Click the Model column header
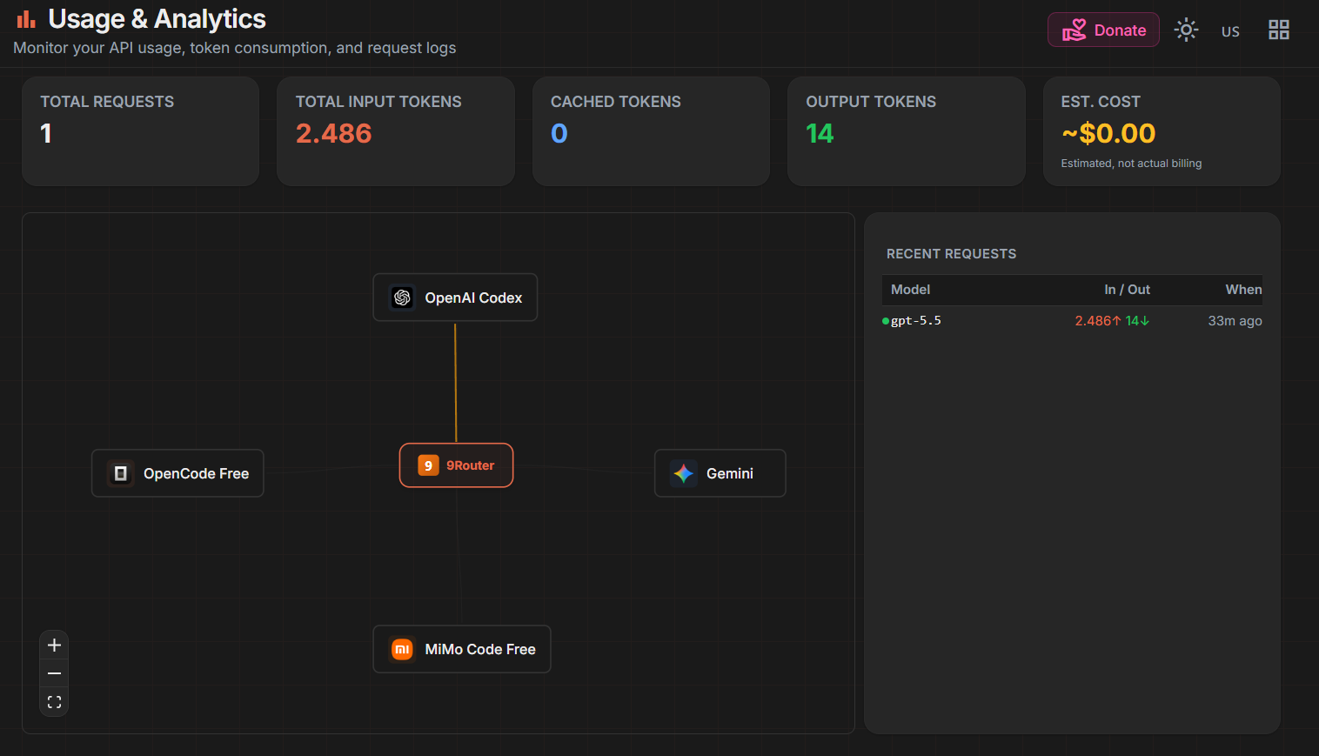1319x756 pixels. [910, 290]
